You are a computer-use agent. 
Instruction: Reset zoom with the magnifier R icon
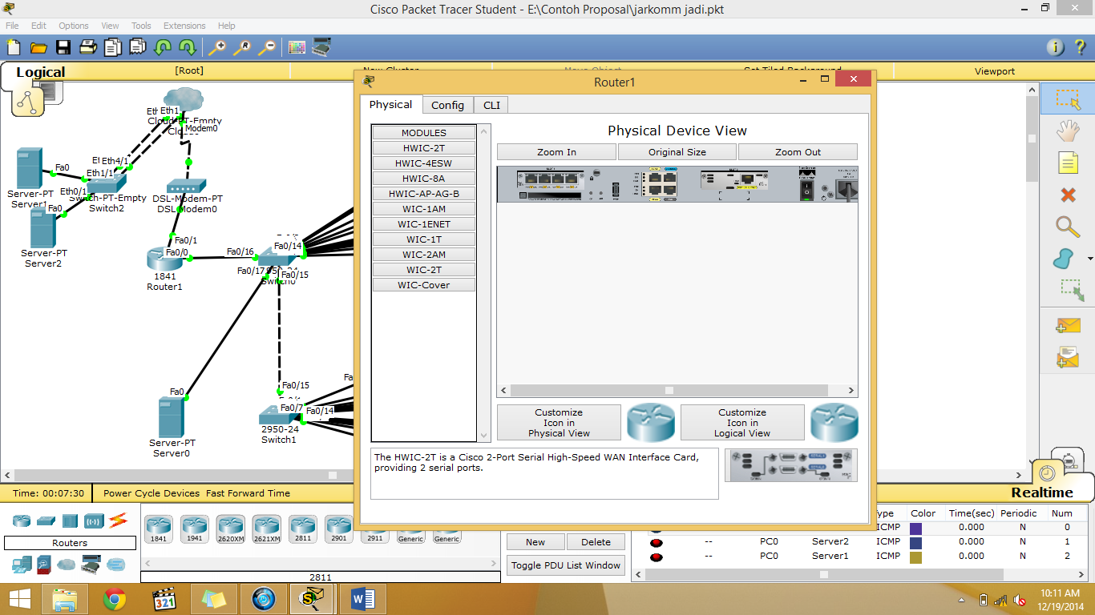tap(242, 47)
